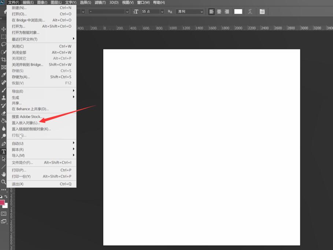333x250 pixels.
Task: Left align the text
Action: tap(211, 12)
